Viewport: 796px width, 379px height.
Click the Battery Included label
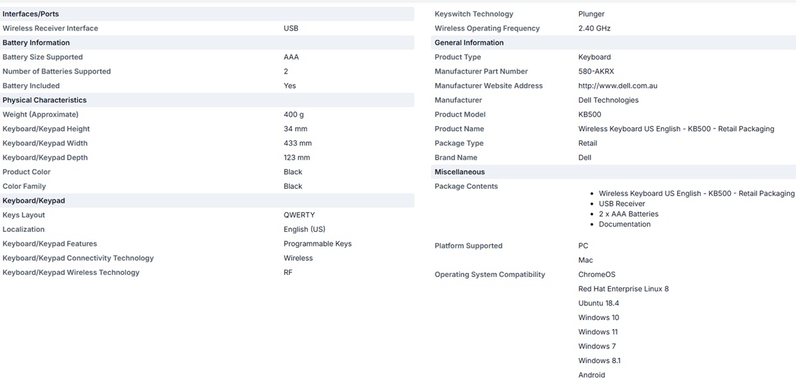point(31,86)
